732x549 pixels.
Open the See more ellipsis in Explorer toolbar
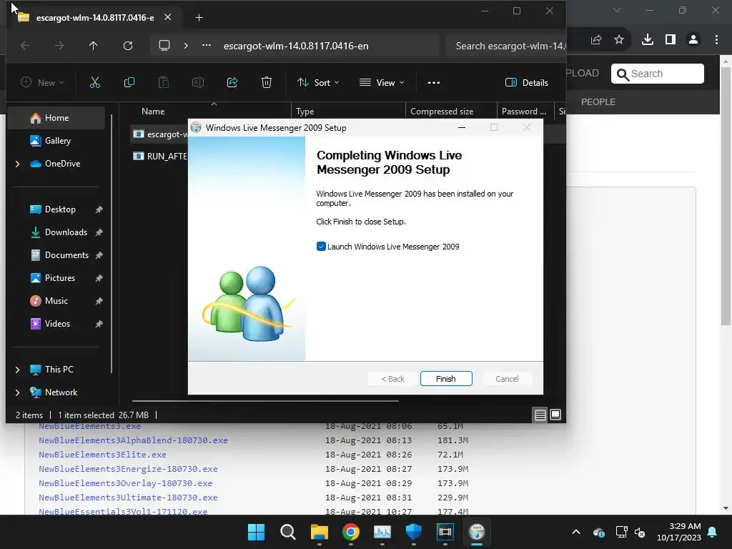coord(434,83)
